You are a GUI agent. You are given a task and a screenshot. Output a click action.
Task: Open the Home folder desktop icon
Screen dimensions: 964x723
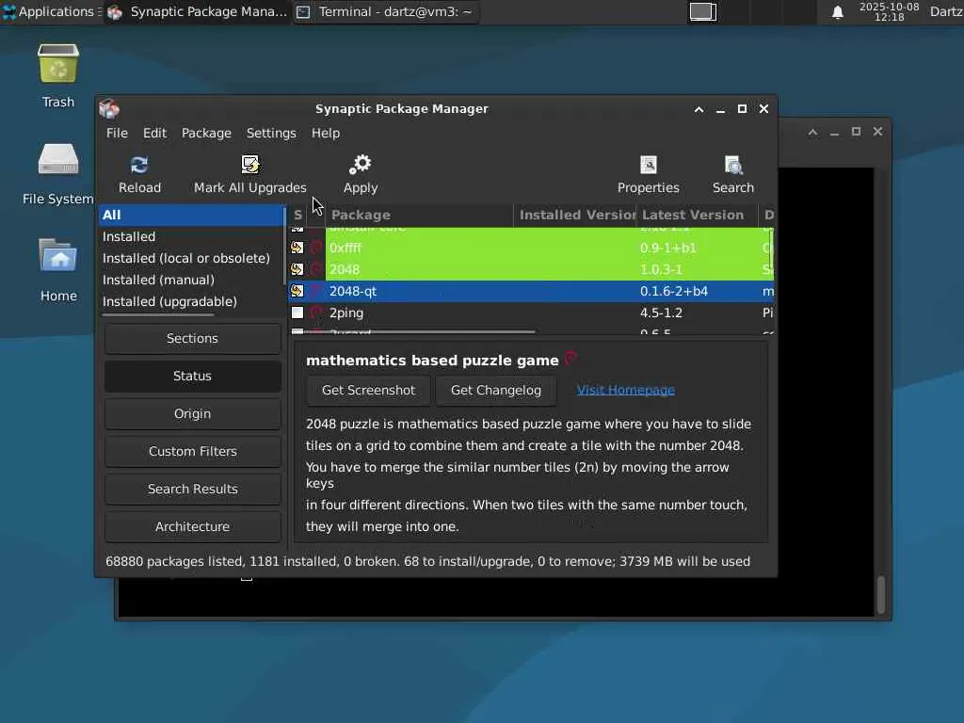coord(58,255)
